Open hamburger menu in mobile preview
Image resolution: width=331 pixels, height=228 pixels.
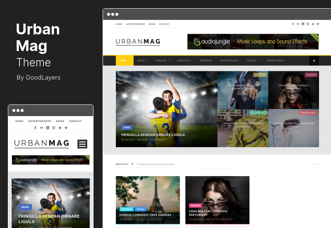[x=82, y=144]
